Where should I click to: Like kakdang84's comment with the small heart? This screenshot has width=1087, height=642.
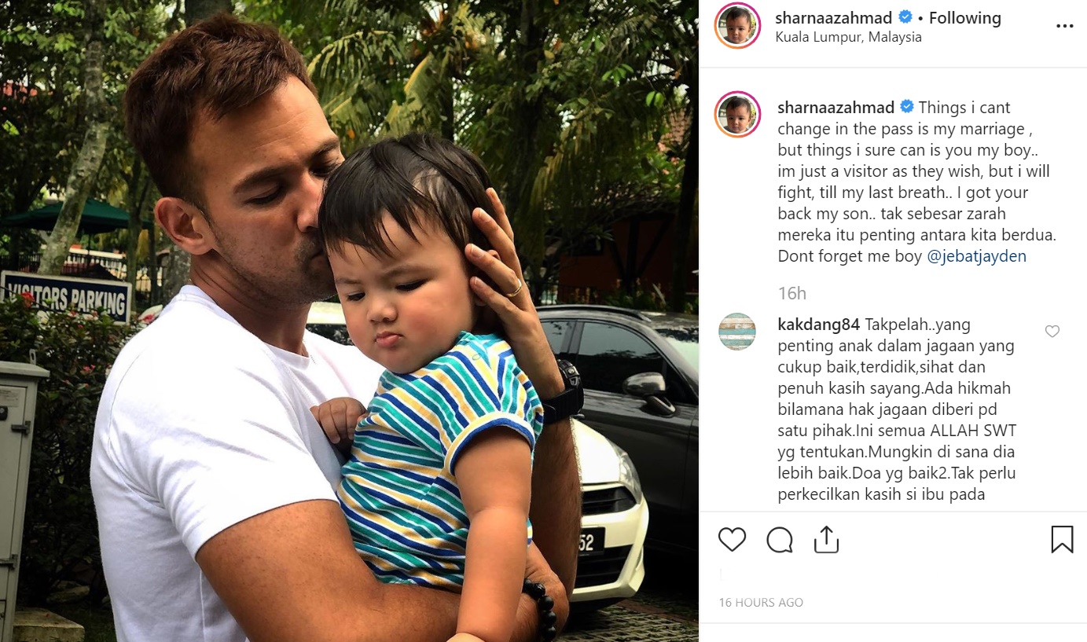pyautogui.click(x=1052, y=332)
